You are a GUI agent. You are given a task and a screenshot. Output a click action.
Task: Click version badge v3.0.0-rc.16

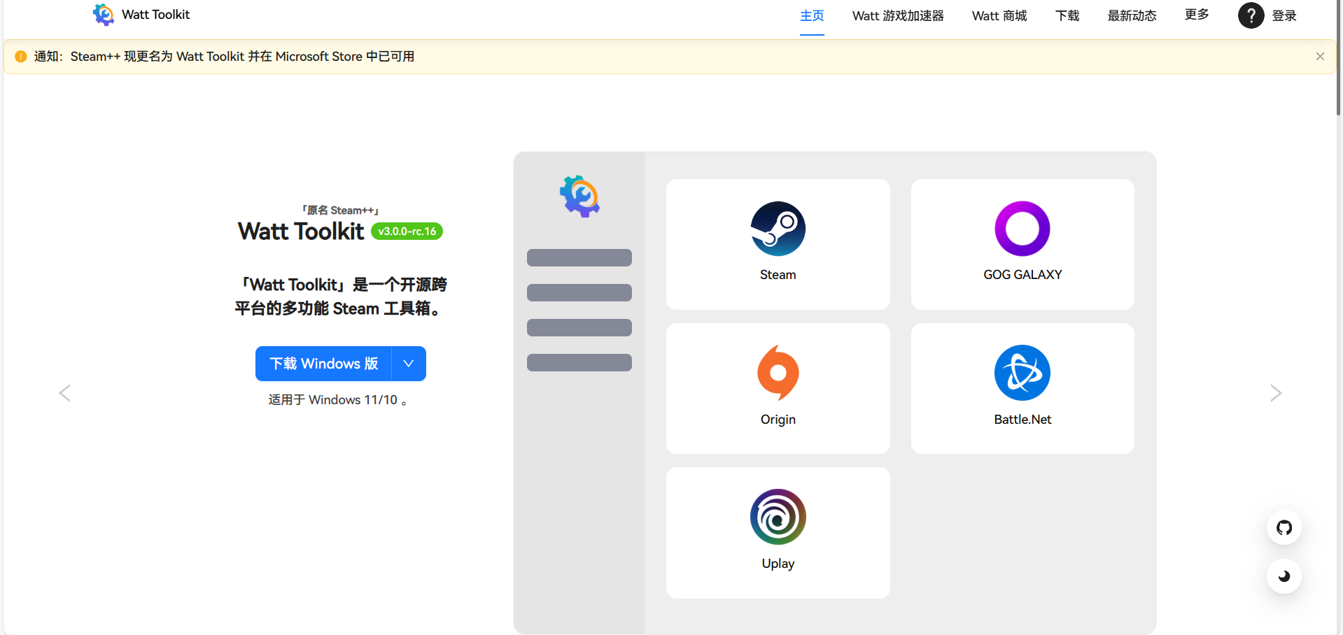[407, 231]
